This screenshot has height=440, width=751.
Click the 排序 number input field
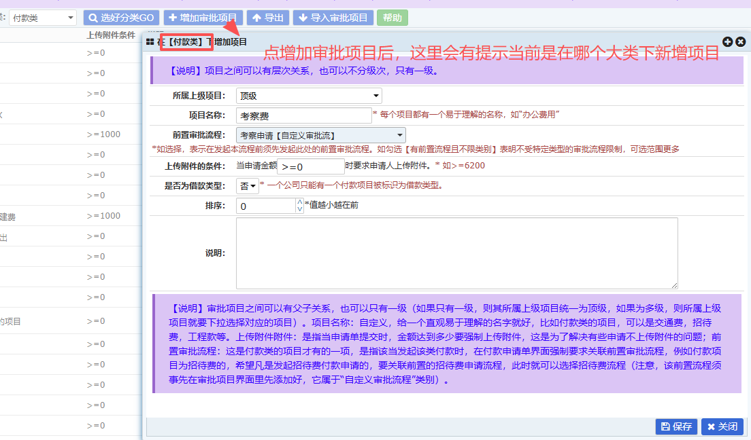(x=265, y=206)
